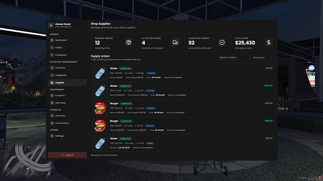Click the 52 completed orders count
Viewport: 323px width, 181px height.
191,43
